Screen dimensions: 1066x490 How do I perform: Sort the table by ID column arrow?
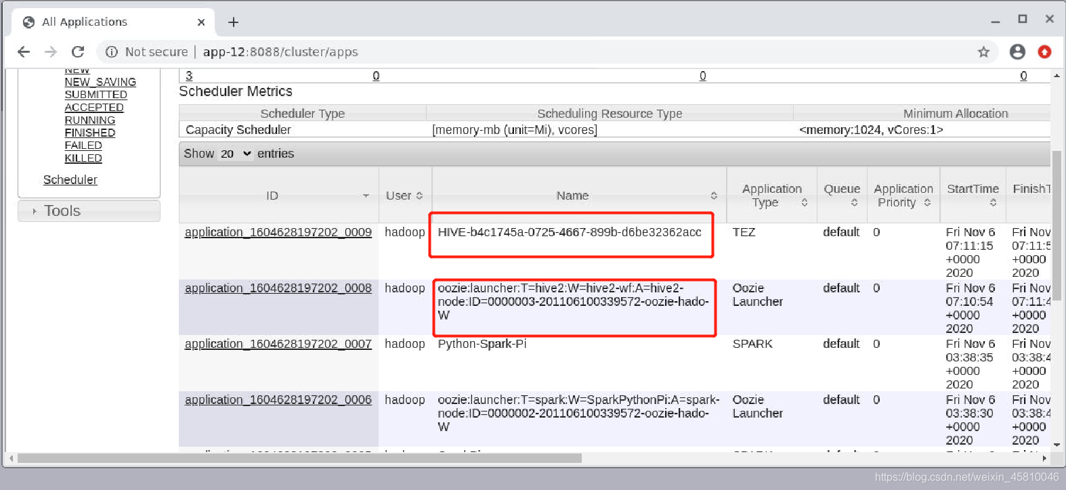pyautogui.click(x=366, y=196)
